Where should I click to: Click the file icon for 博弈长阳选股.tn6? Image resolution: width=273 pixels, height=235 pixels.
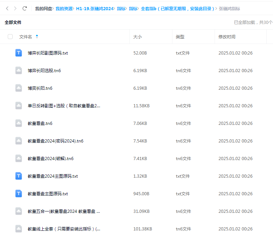[x=19, y=71]
